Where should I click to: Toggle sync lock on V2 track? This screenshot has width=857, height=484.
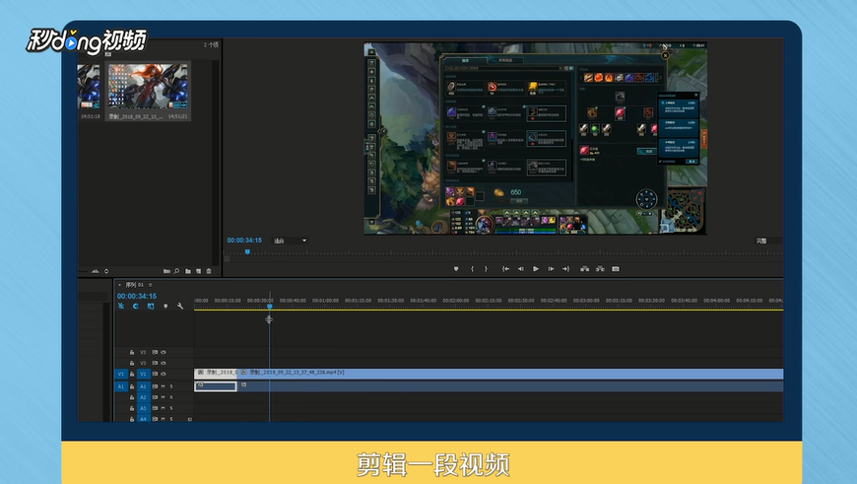(155, 363)
